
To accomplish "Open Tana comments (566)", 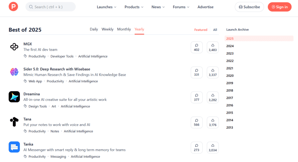I will coord(196,123).
